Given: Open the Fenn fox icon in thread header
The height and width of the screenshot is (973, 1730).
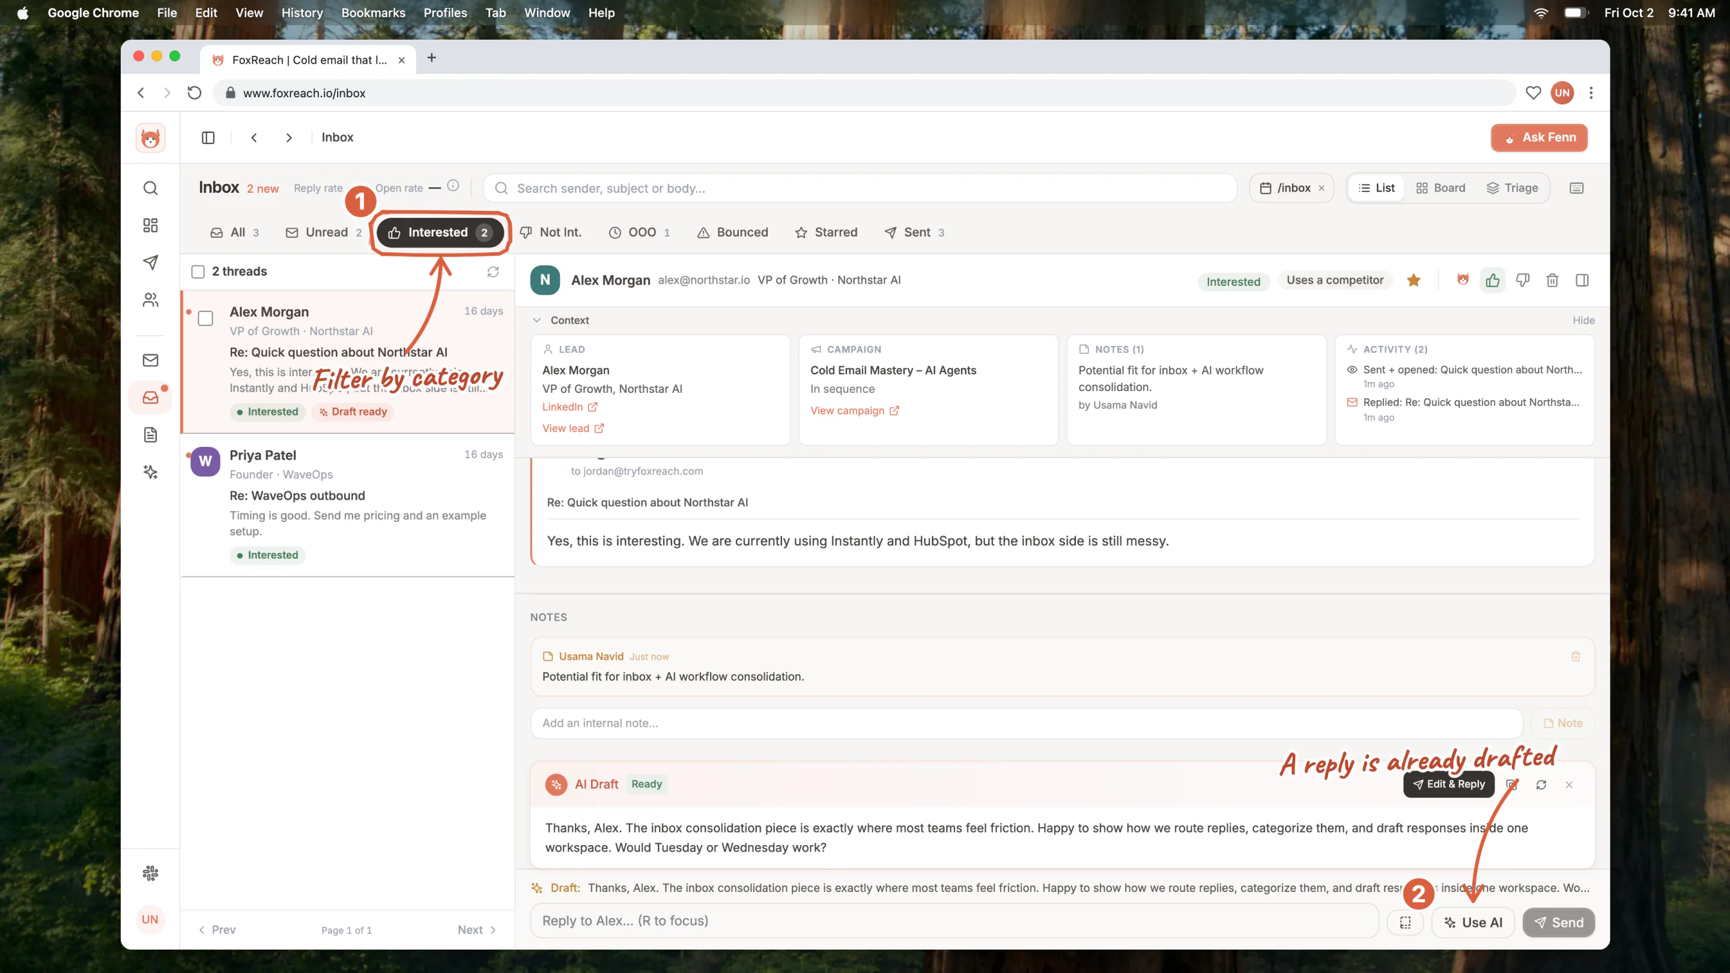Looking at the screenshot, I should tap(1463, 280).
